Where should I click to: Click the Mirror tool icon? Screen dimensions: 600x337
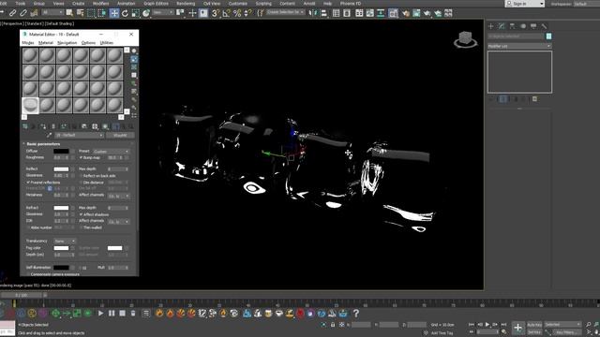point(313,13)
